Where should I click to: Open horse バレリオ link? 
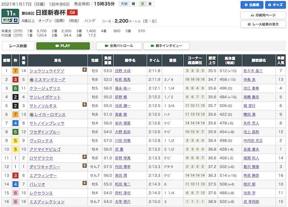point(37,184)
